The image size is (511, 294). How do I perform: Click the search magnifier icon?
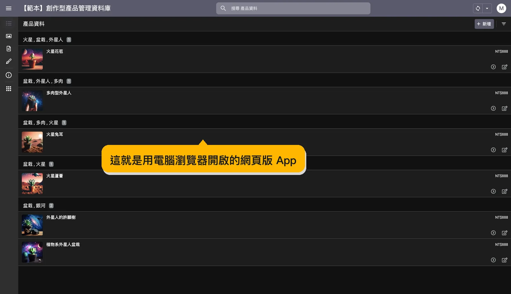click(x=223, y=8)
